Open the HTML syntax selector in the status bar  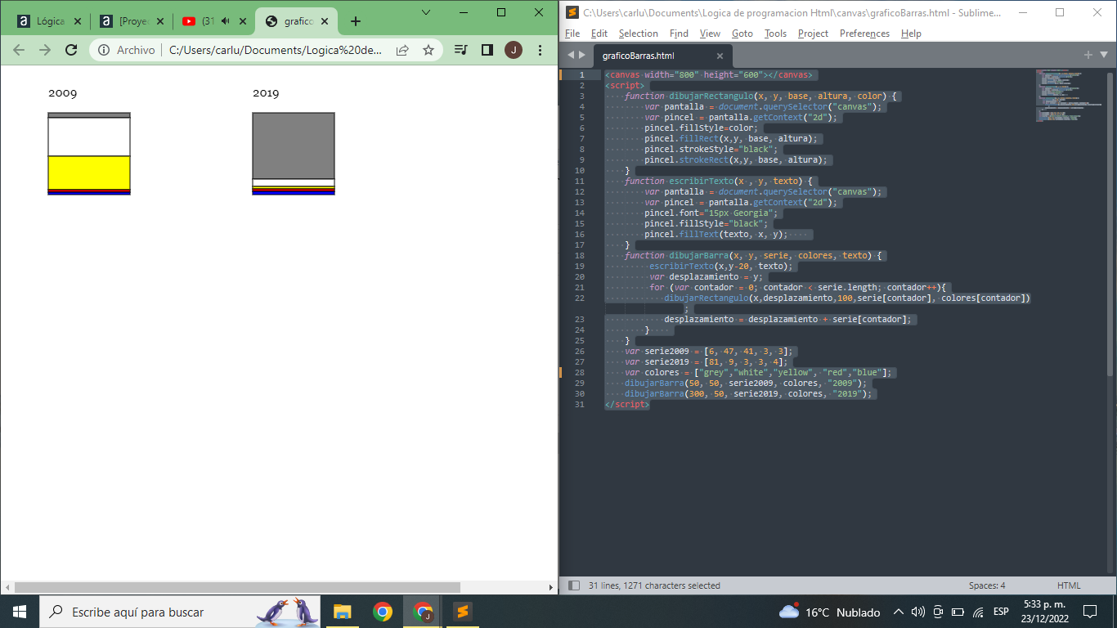[1069, 585]
